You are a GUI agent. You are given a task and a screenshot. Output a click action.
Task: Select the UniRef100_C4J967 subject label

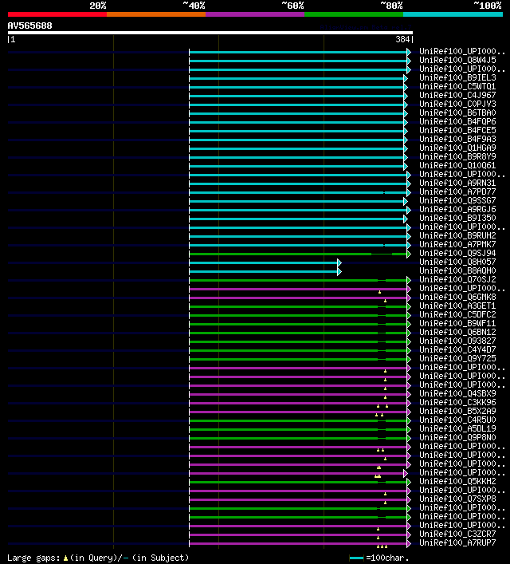[457, 95]
